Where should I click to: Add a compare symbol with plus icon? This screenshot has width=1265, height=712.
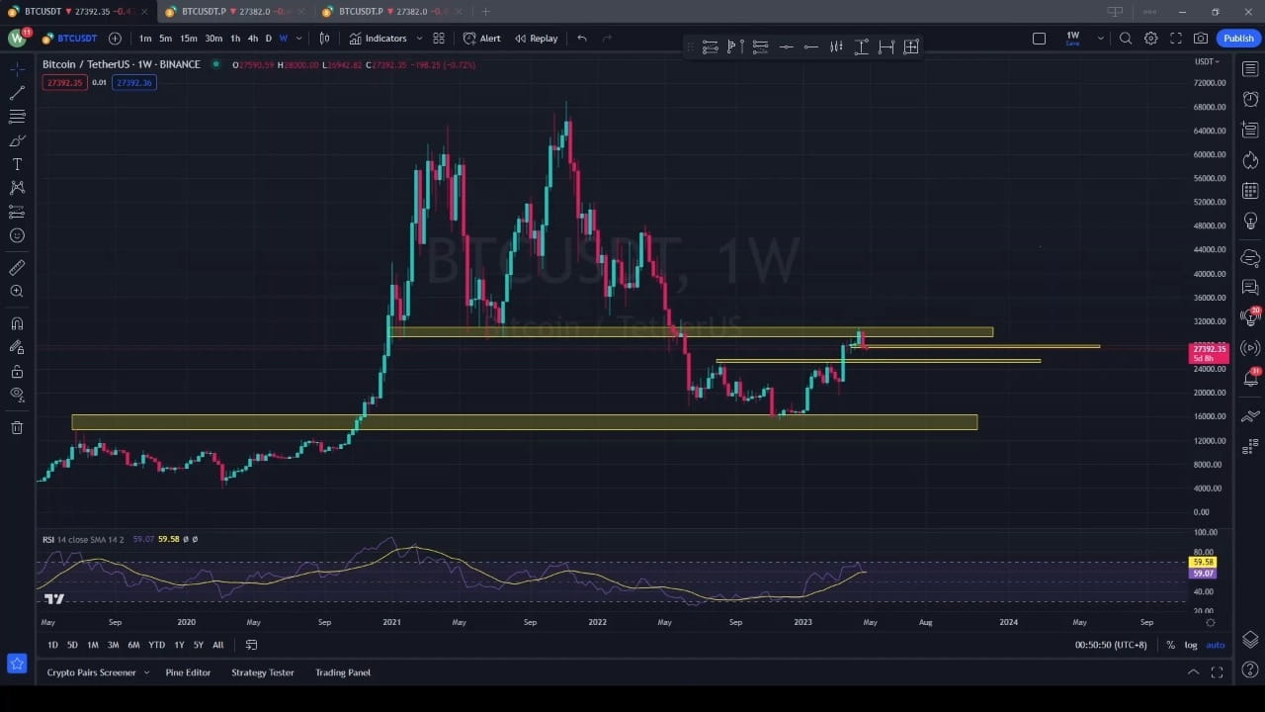point(115,39)
